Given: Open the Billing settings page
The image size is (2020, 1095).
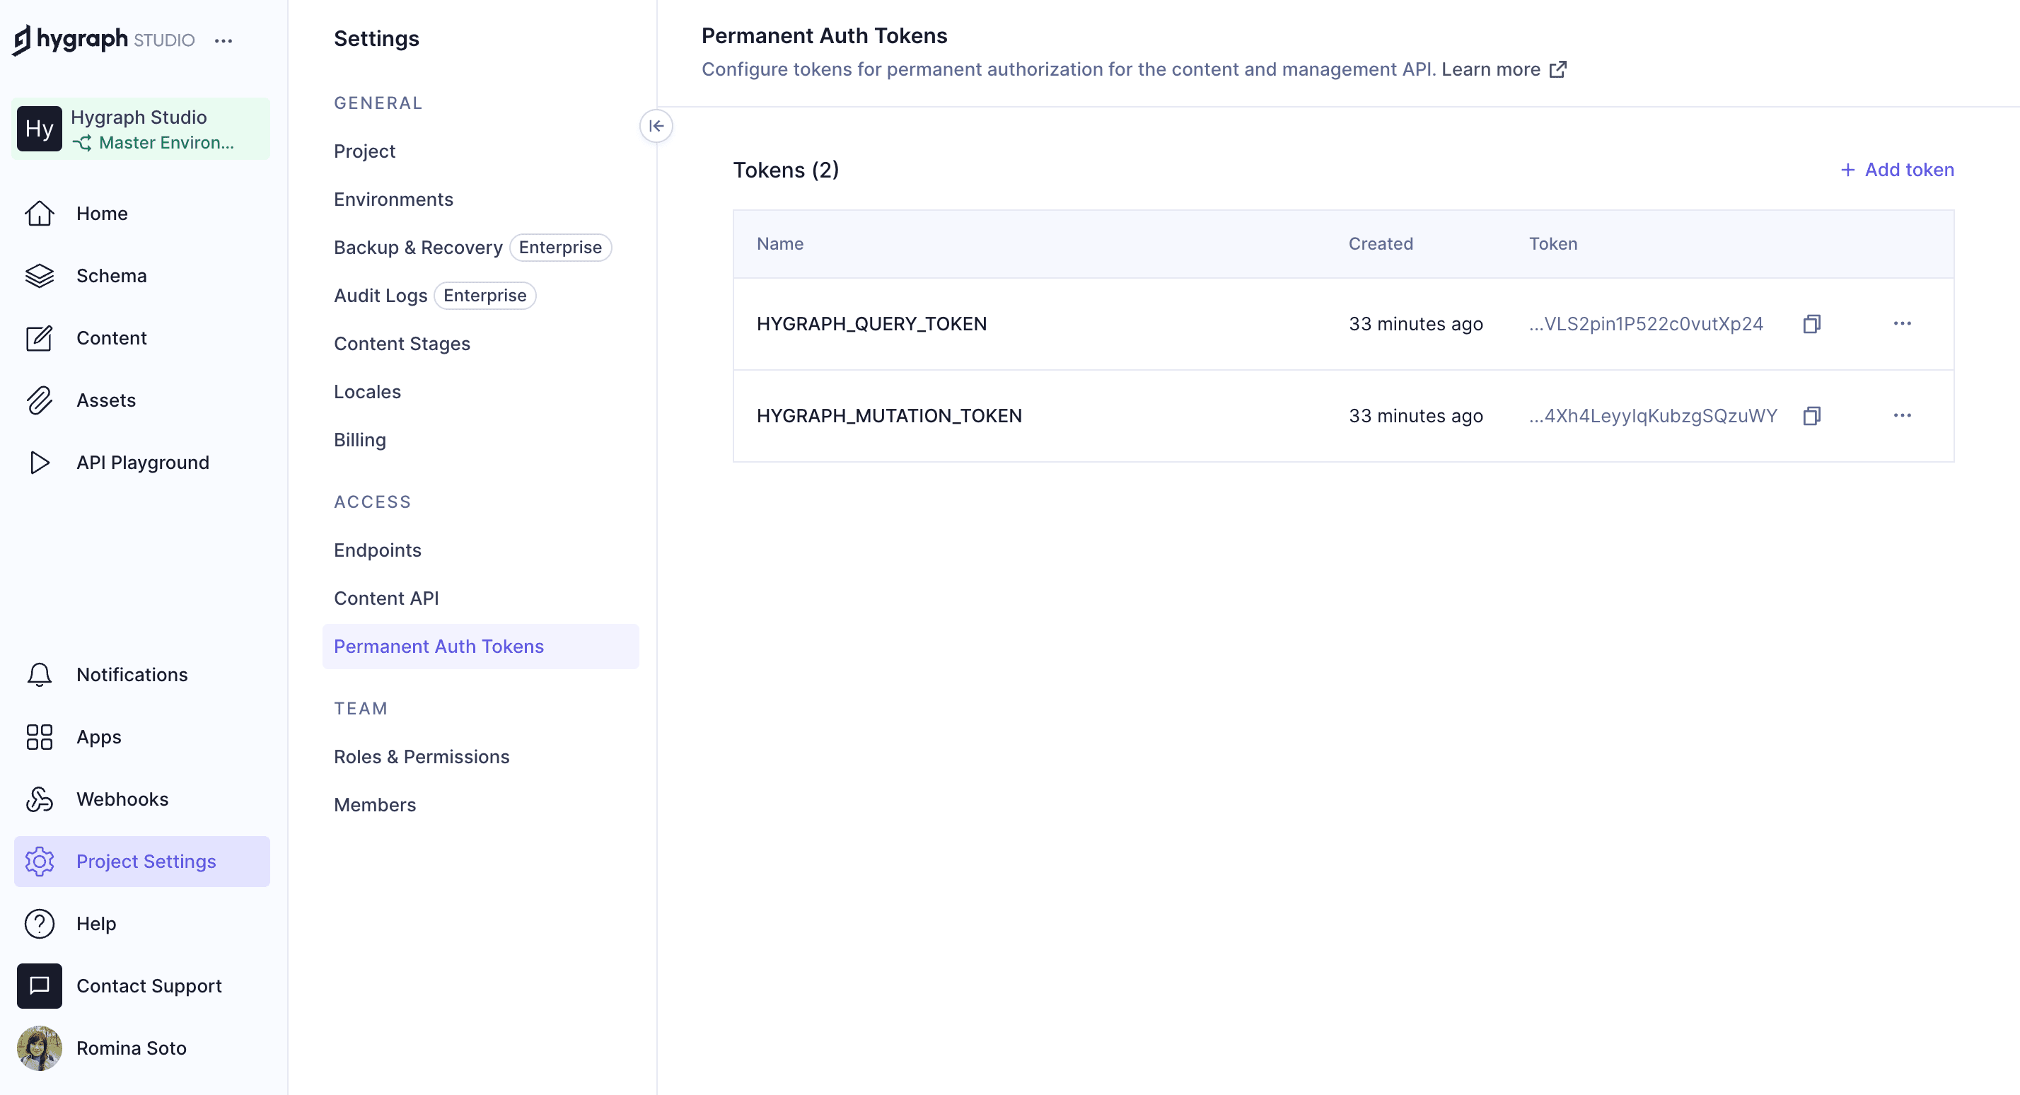Looking at the screenshot, I should pos(360,439).
